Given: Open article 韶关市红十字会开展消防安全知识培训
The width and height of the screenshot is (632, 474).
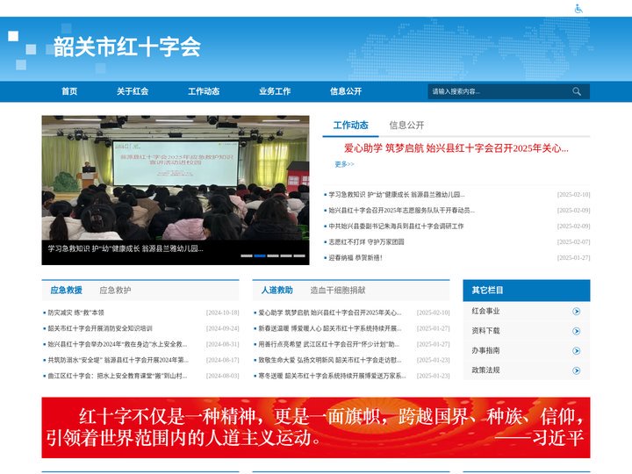Looking at the screenshot, I should (100, 328).
